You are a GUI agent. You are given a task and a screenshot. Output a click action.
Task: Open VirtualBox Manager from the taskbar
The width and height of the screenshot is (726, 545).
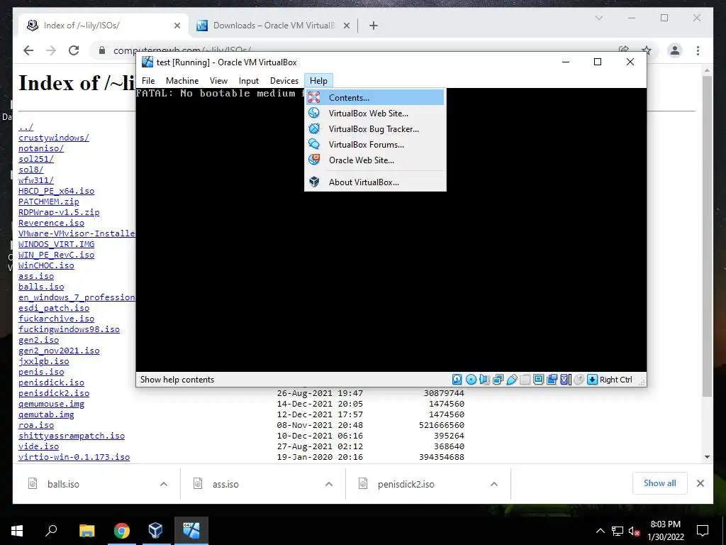tap(156, 530)
